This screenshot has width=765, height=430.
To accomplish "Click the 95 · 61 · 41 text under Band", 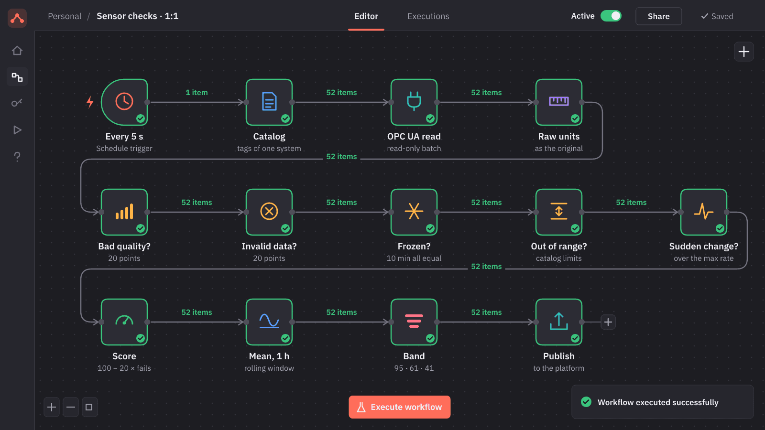I will click(414, 368).
